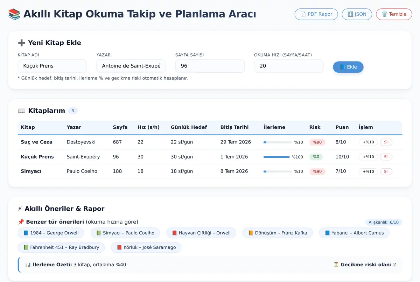The width and height of the screenshot is (420, 282).
Task: Pick the Hayvan Çiftliği – Orwell chip
Action: click(x=201, y=233)
